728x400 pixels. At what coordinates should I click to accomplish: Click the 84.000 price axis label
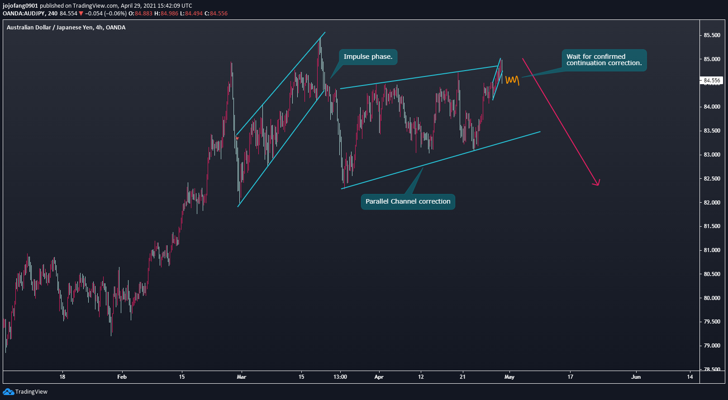[712, 107]
